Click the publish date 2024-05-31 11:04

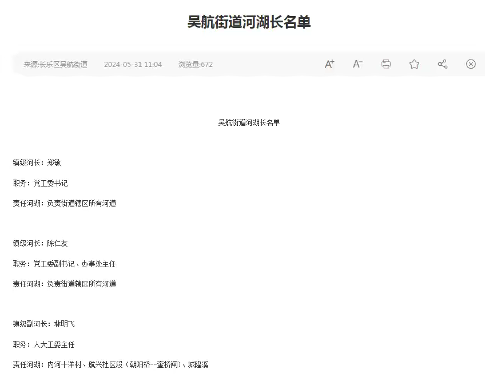133,65
